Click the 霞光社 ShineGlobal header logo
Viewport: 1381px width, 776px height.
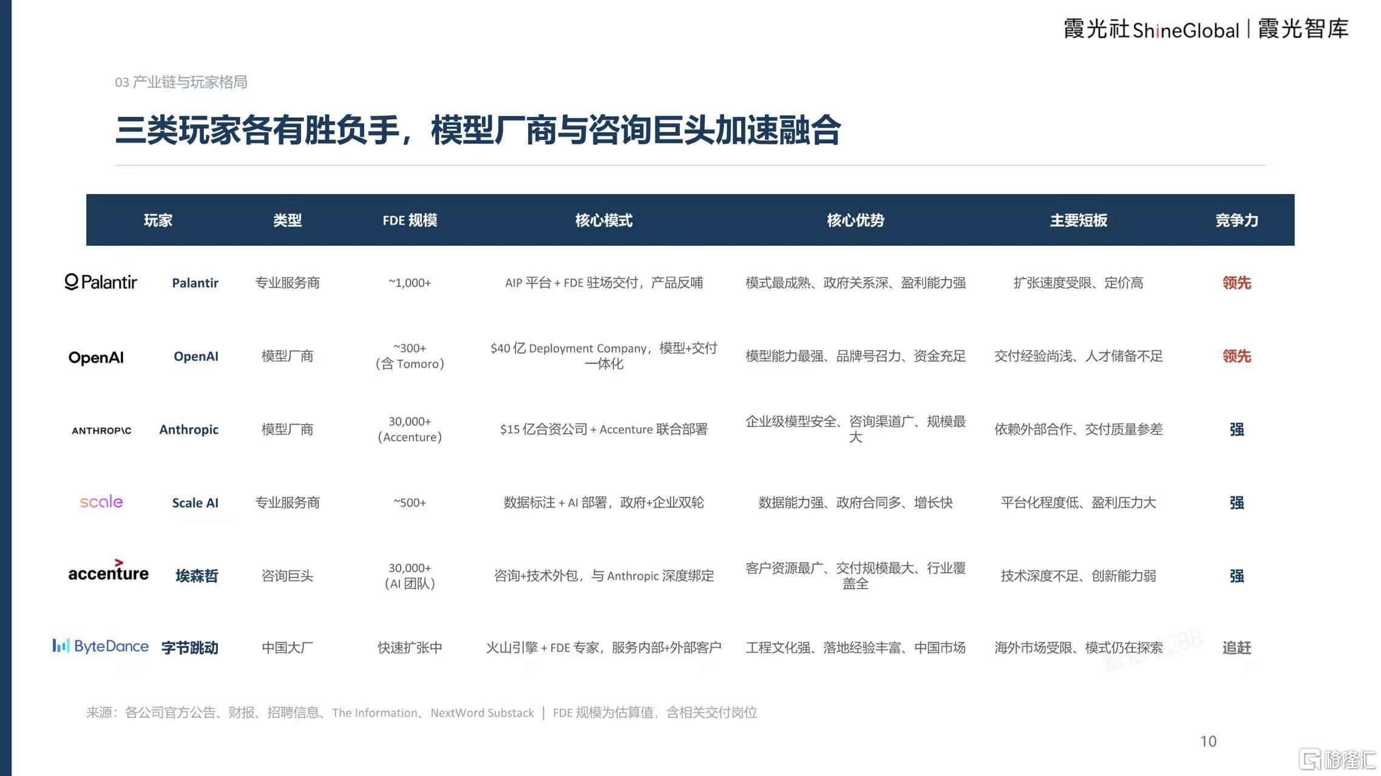[1151, 29]
